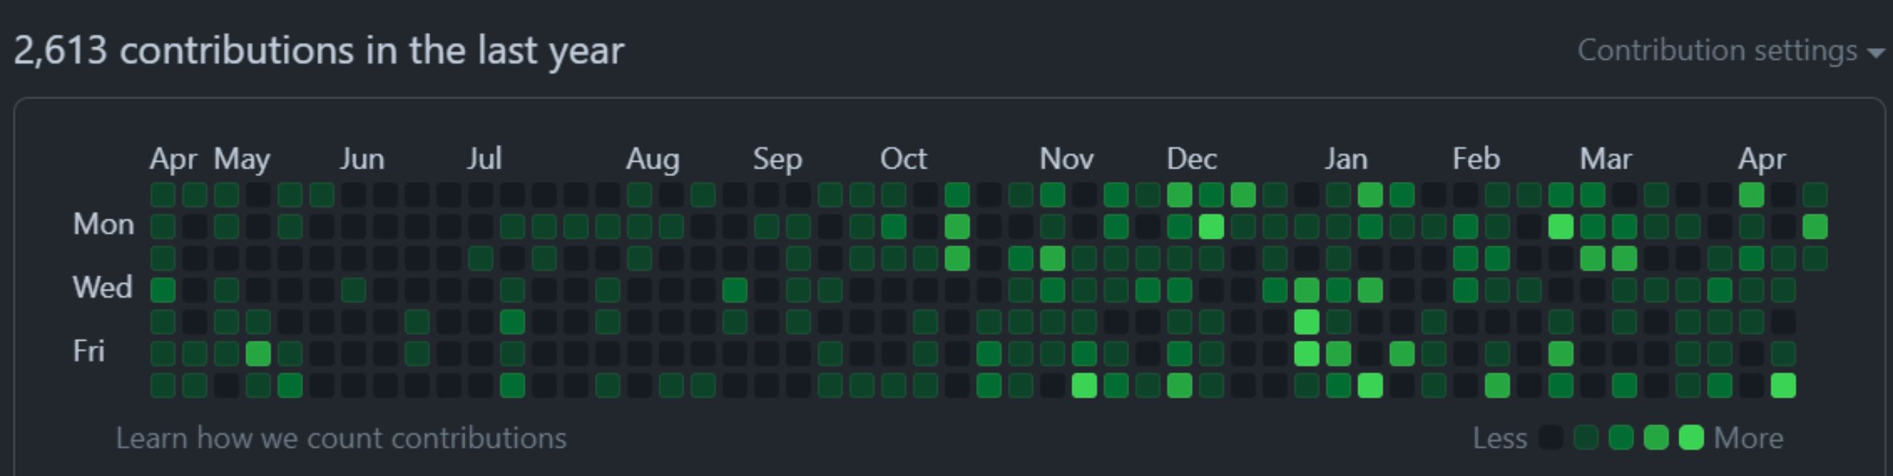Click the caret arrow beside Contribution settings
The image size is (1893, 476).
pos(1875,53)
